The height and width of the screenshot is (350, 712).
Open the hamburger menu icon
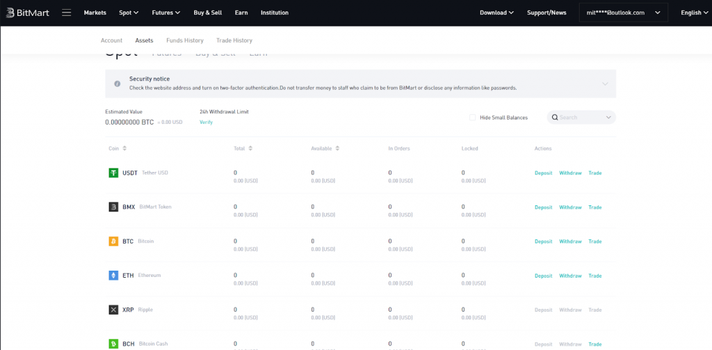click(x=66, y=13)
